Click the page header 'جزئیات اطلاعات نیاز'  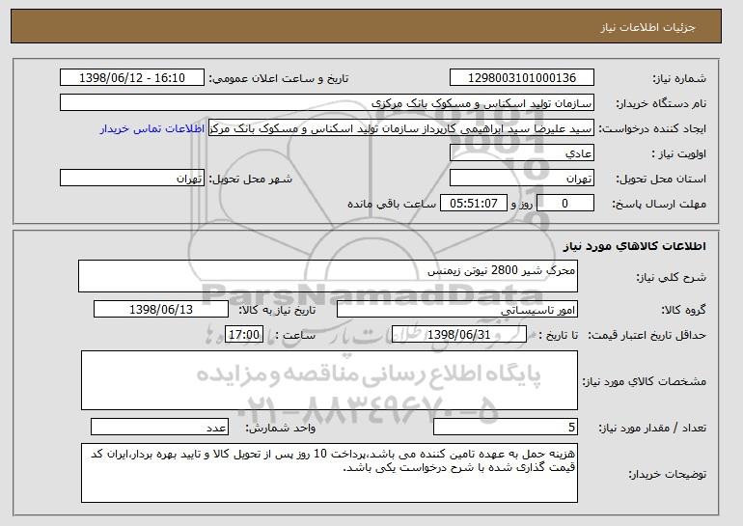tap(647, 27)
